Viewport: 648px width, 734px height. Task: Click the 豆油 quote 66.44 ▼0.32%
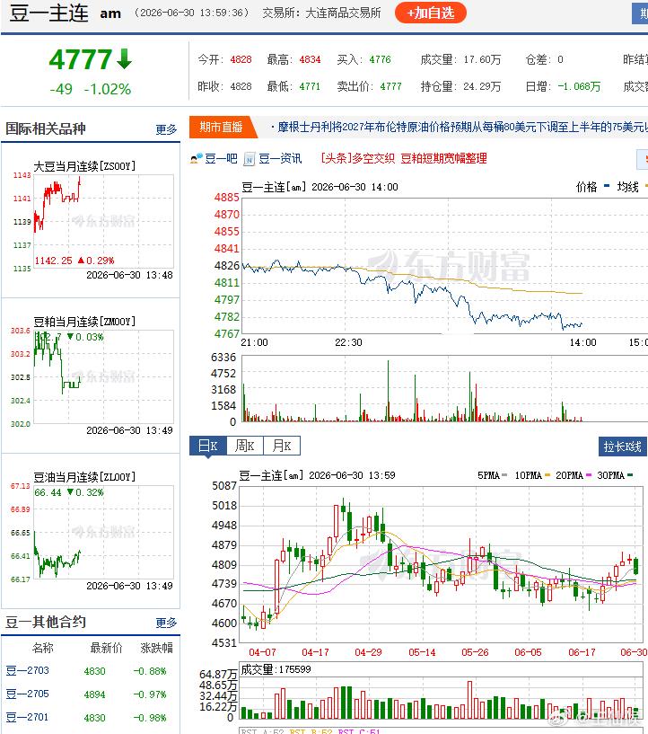click(69, 492)
